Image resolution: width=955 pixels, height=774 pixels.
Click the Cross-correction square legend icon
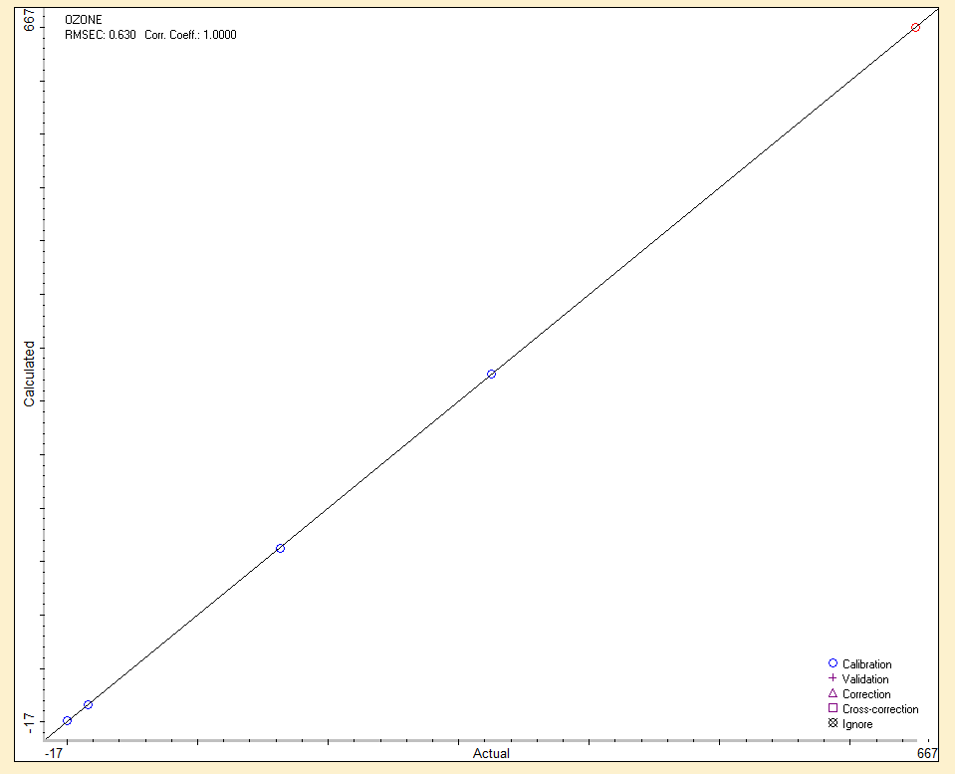click(833, 708)
